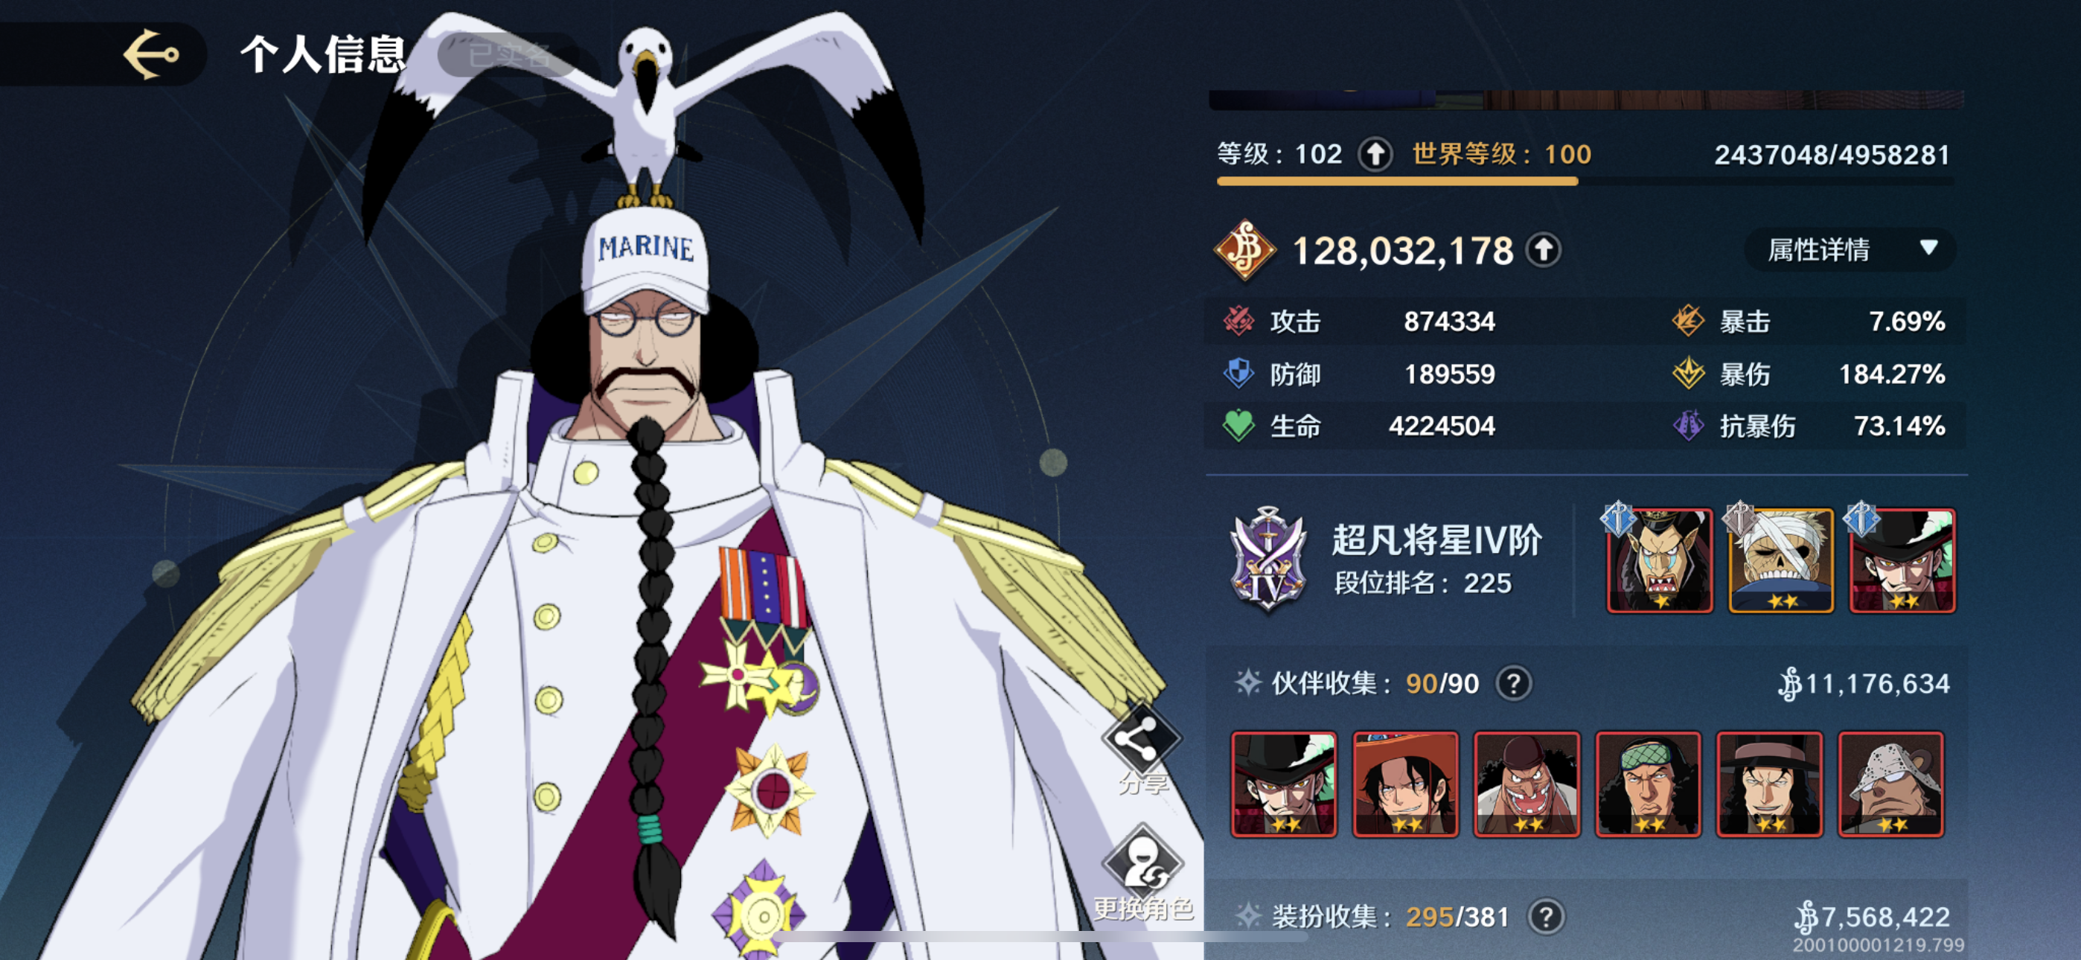Open help question mark beside 伙伴收集

click(x=1513, y=684)
